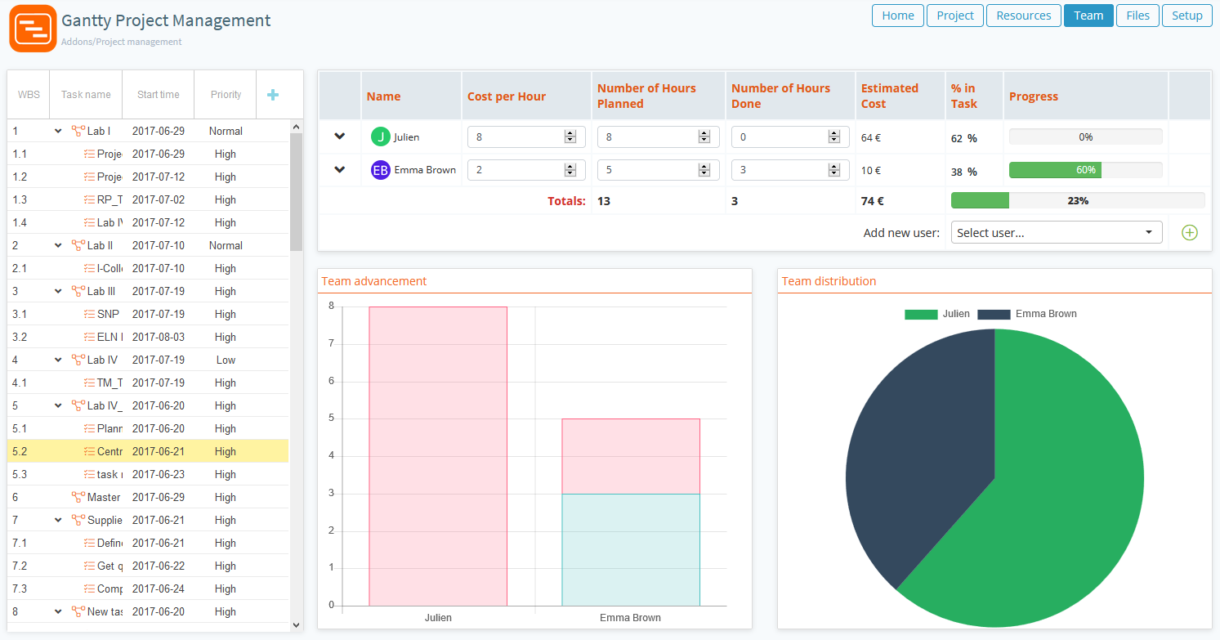Click the green add user plus icon
Image resolution: width=1220 pixels, height=640 pixels.
point(1190,233)
